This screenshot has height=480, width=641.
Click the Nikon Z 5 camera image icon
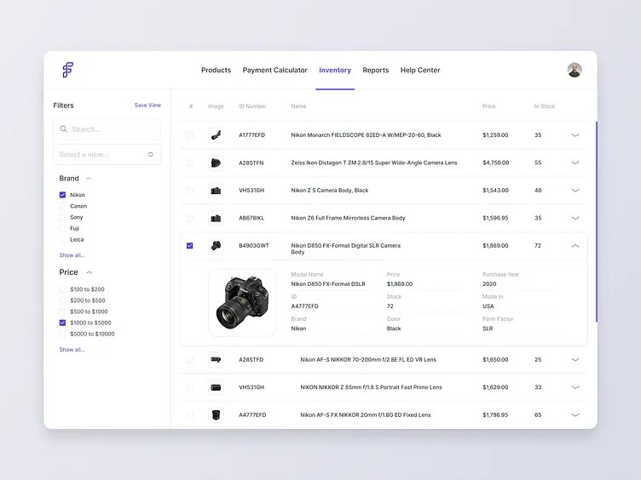tap(216, 191)
